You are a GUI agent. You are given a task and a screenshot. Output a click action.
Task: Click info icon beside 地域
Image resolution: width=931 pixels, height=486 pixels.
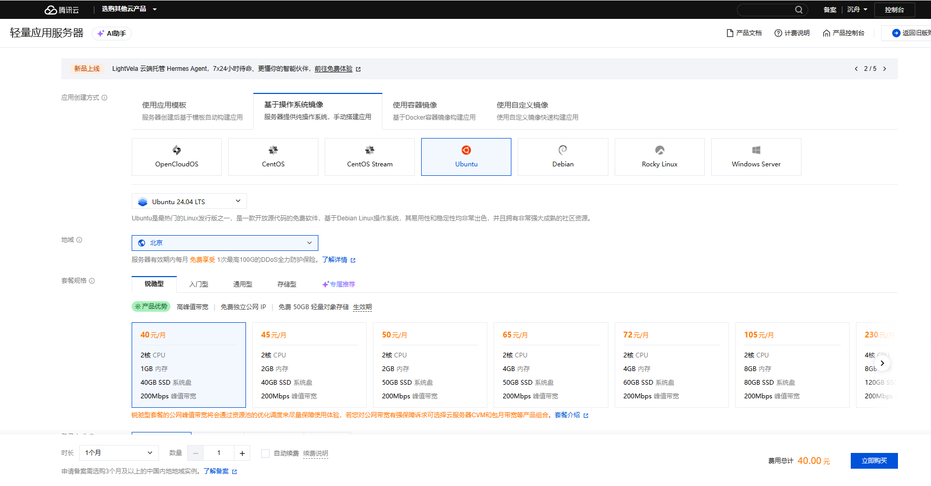point(79,240)
